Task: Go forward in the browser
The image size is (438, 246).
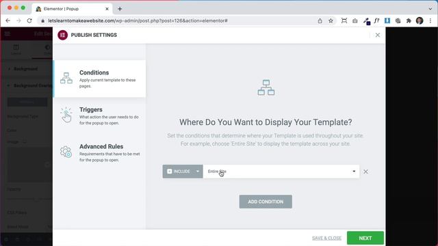Action: tap(18, 20)
